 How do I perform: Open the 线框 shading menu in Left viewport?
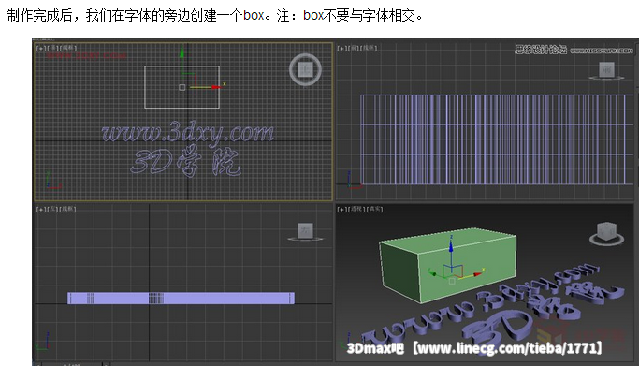[67, 209]
